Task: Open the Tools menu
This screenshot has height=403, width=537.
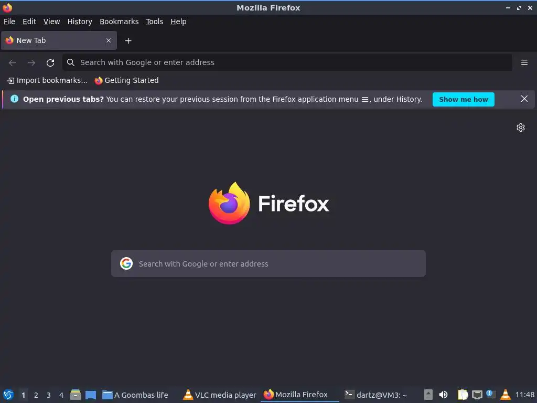Action: pos(155,22)
